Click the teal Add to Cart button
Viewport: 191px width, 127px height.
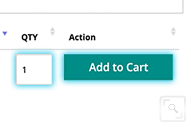(x=118, y=67)
